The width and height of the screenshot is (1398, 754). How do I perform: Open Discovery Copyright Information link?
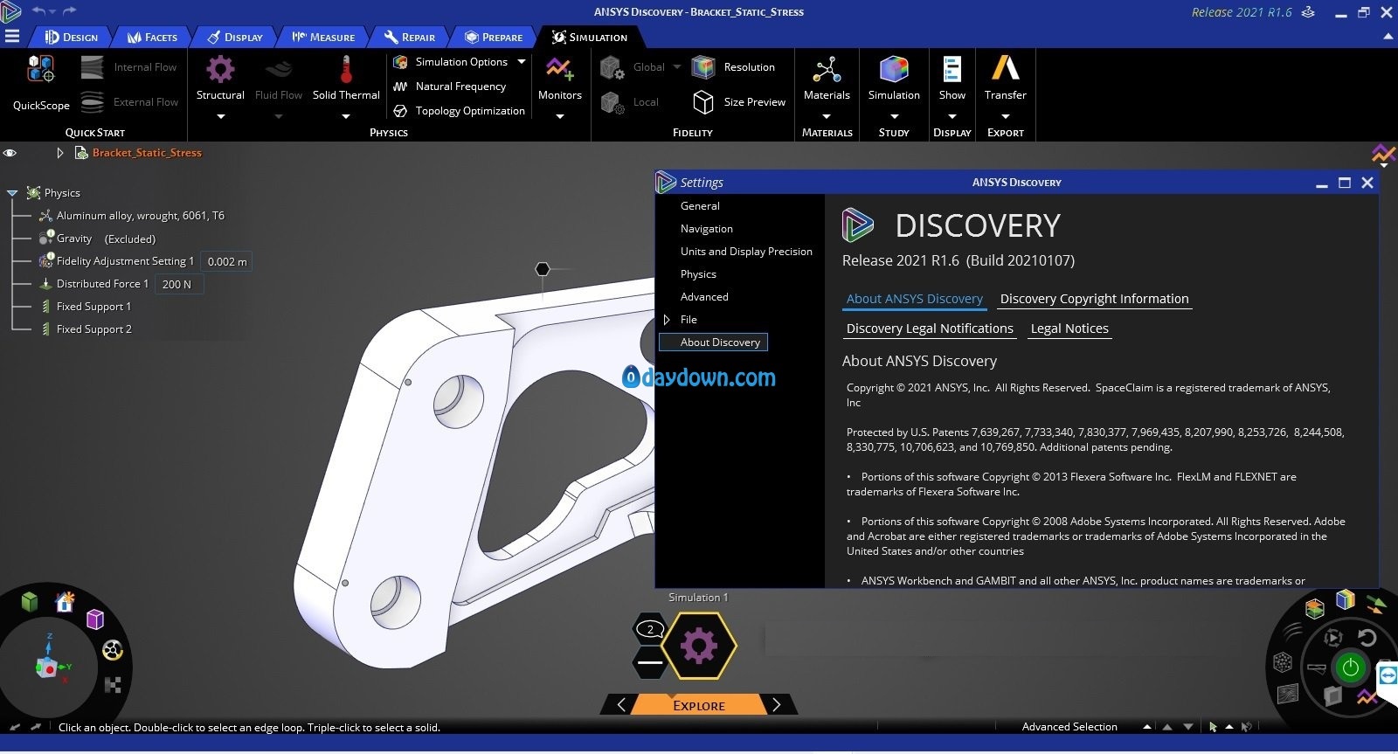tap(1094, 299)
